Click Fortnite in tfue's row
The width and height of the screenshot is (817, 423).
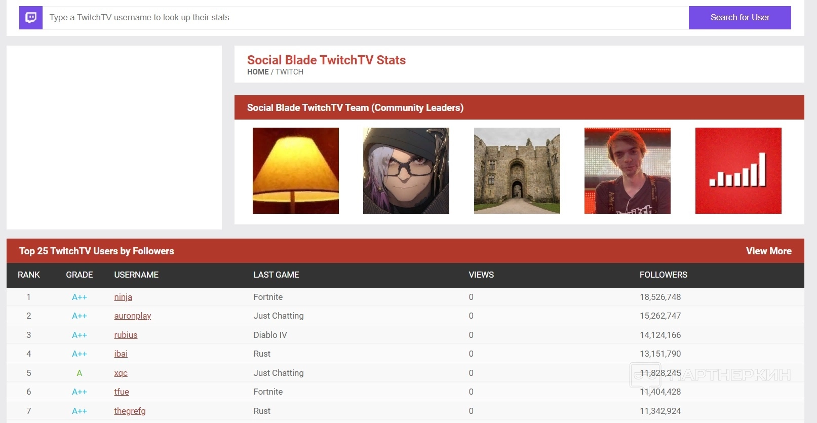(268, 392)
